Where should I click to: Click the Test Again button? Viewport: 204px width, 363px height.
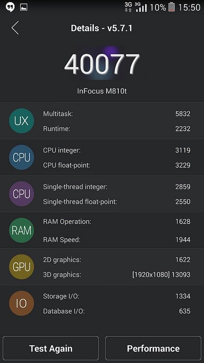(x=51, y=348)
